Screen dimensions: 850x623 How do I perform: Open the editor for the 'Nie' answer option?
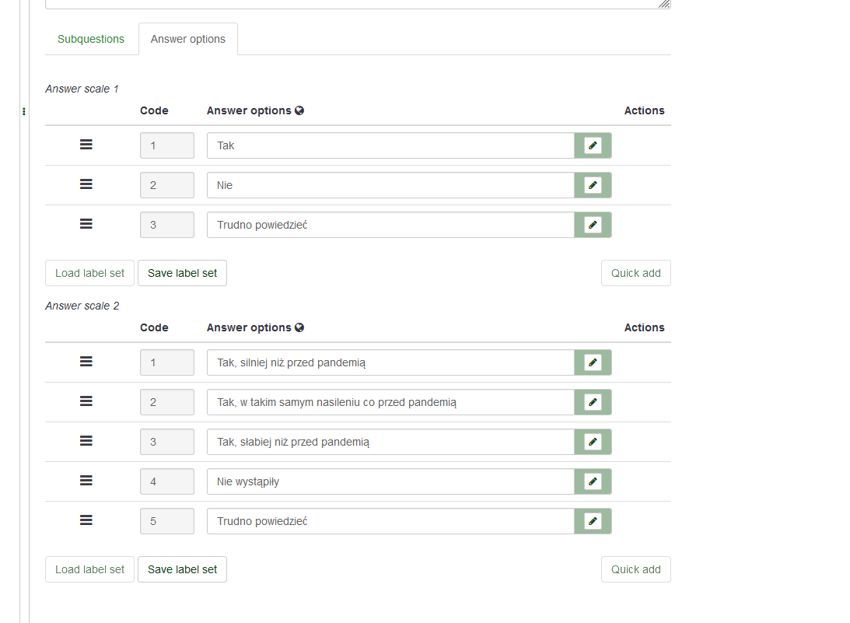pyautogui.click(x=593, y=185)
